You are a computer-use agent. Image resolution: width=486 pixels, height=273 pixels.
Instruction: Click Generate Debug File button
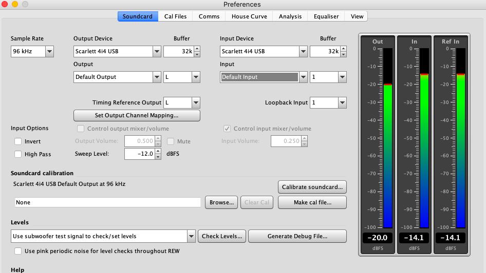(297, 236)
